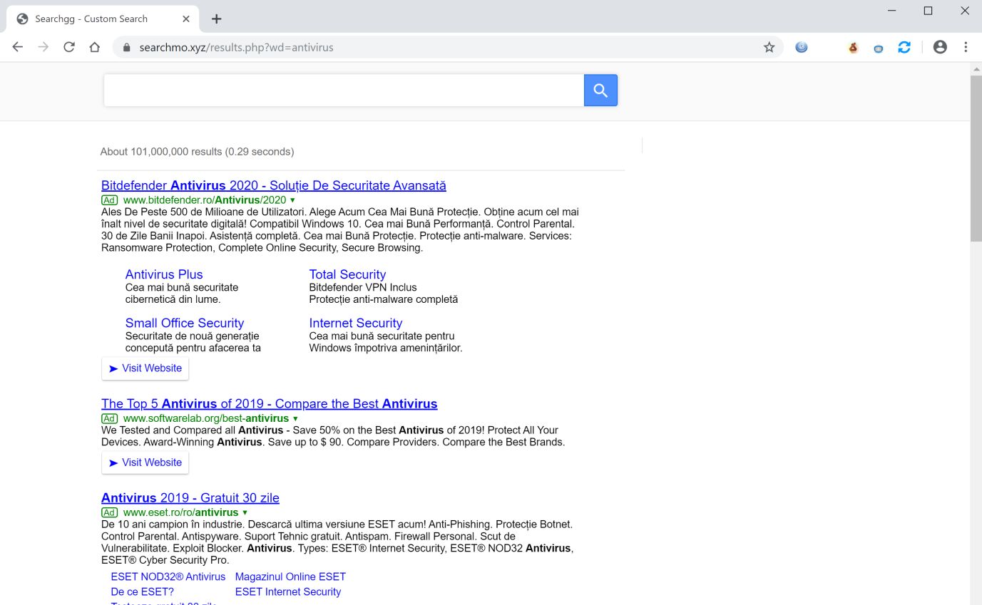Viewport: 982px width, 605px height.
Task: Open The Top 5 Antivirus of 2019 link
Action: click(x=270, y=404)
